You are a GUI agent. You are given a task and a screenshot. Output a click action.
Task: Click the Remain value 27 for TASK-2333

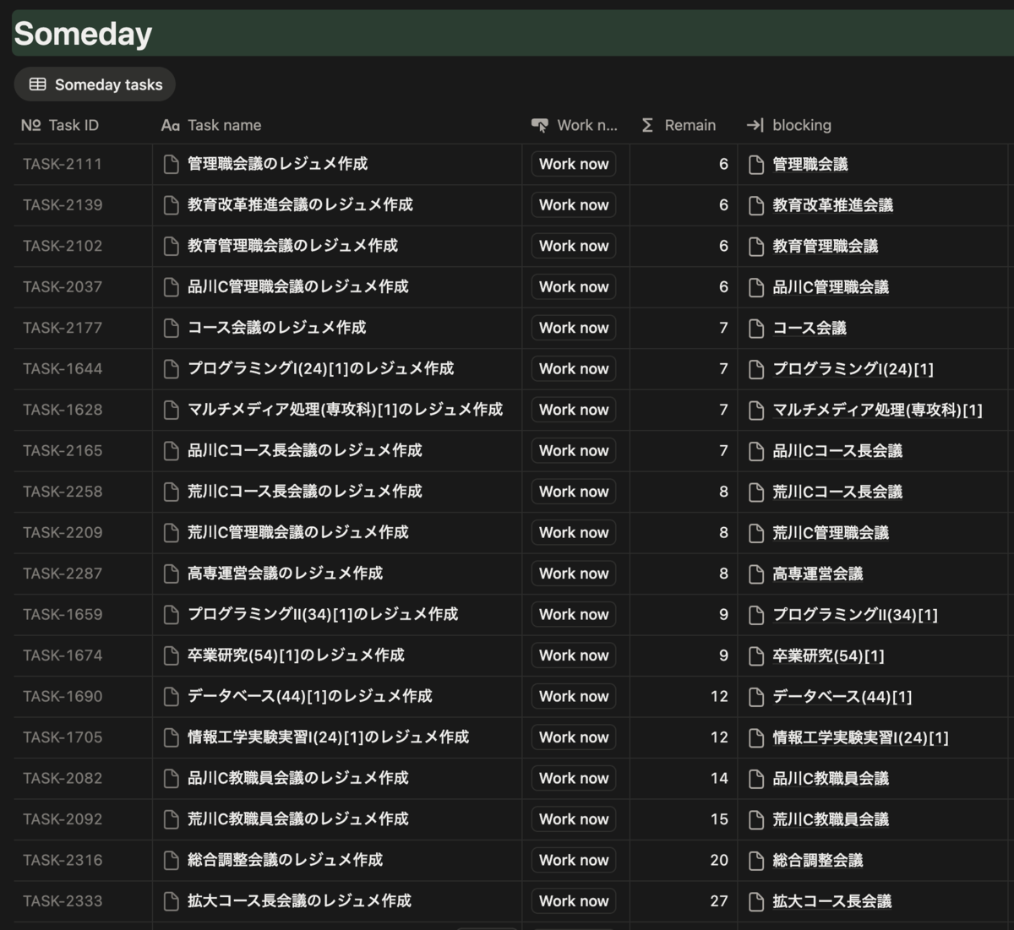719,901
